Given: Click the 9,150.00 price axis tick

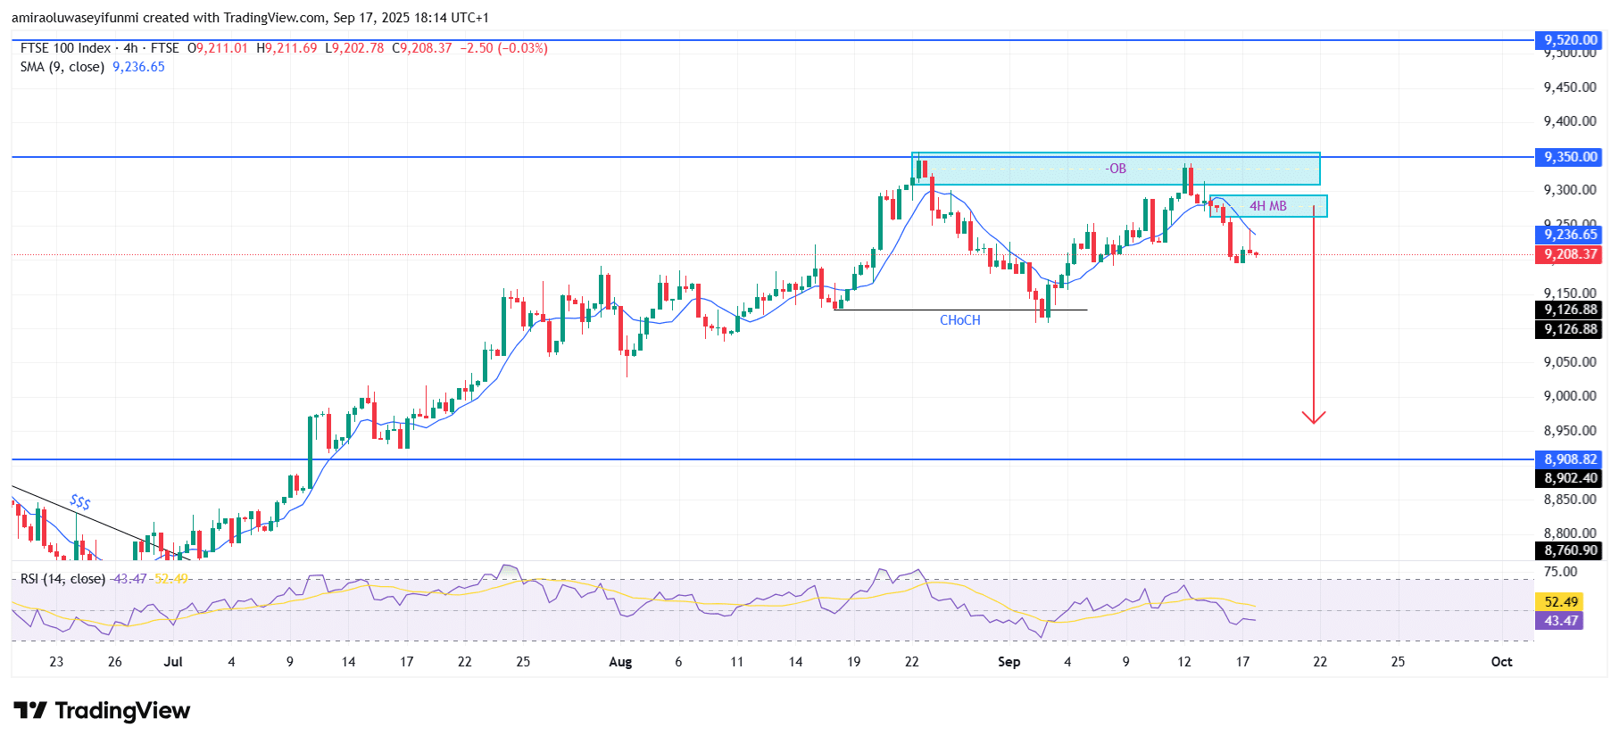Looking at the screenshot, I should click(x=1570, y=293).
